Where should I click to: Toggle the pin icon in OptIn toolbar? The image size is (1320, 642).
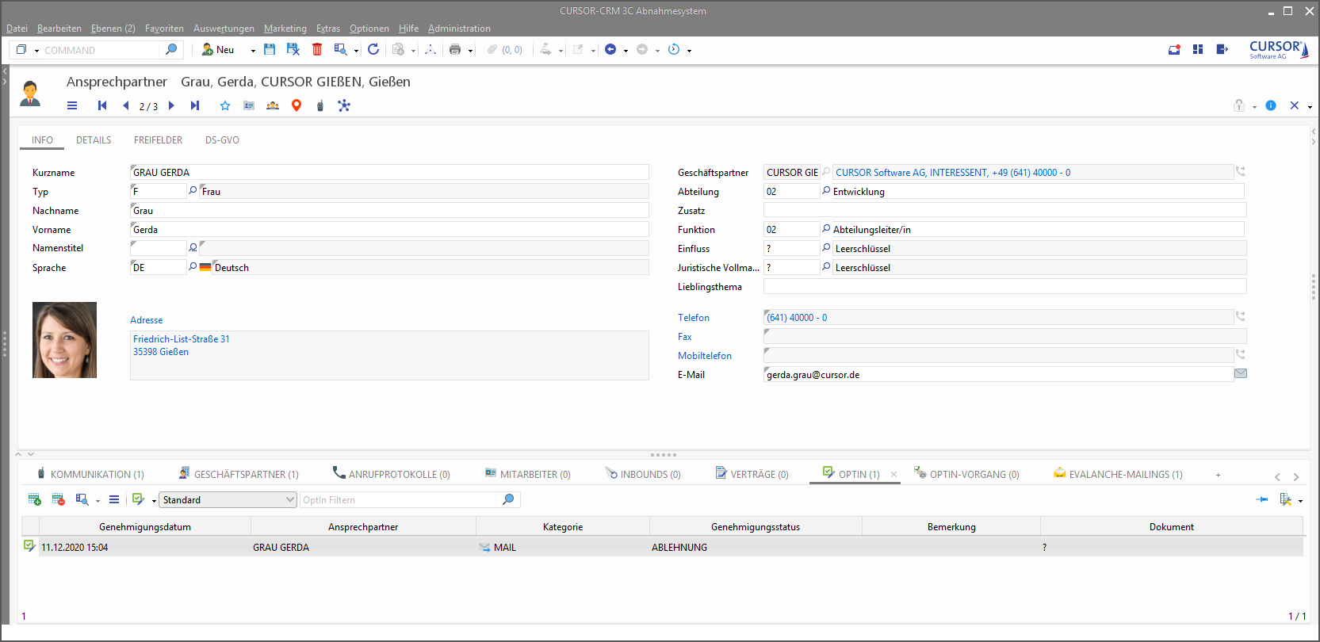tap(1262, 499)
